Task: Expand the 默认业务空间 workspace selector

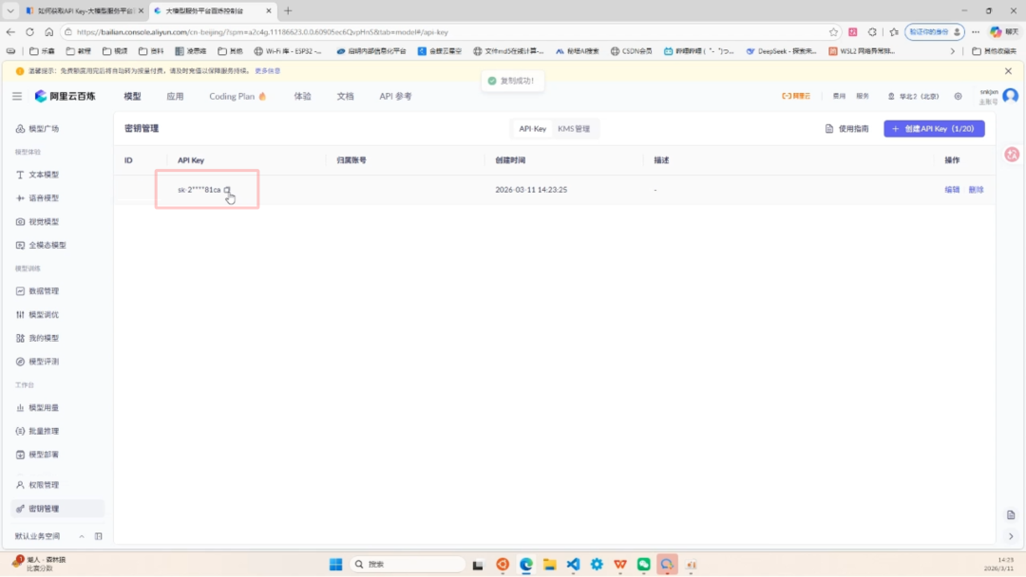Action: click(49, 536)
